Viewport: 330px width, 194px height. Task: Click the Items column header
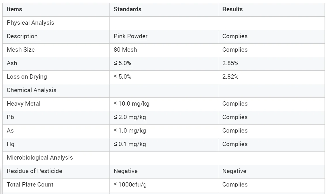(x=14, y=9)
